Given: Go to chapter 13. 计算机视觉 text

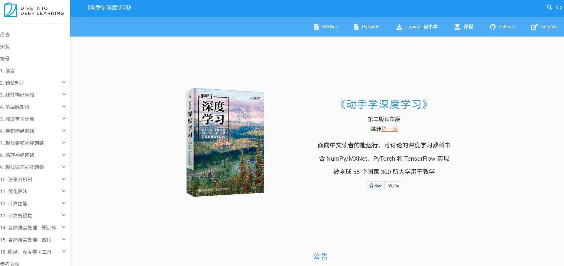Looking at the screenshot, I should tap(16, 216).
